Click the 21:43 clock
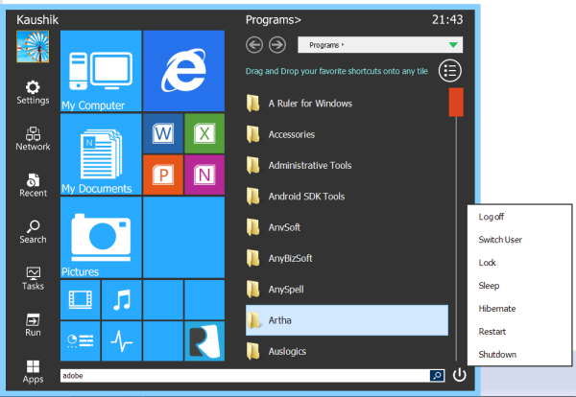 [447, 19]
